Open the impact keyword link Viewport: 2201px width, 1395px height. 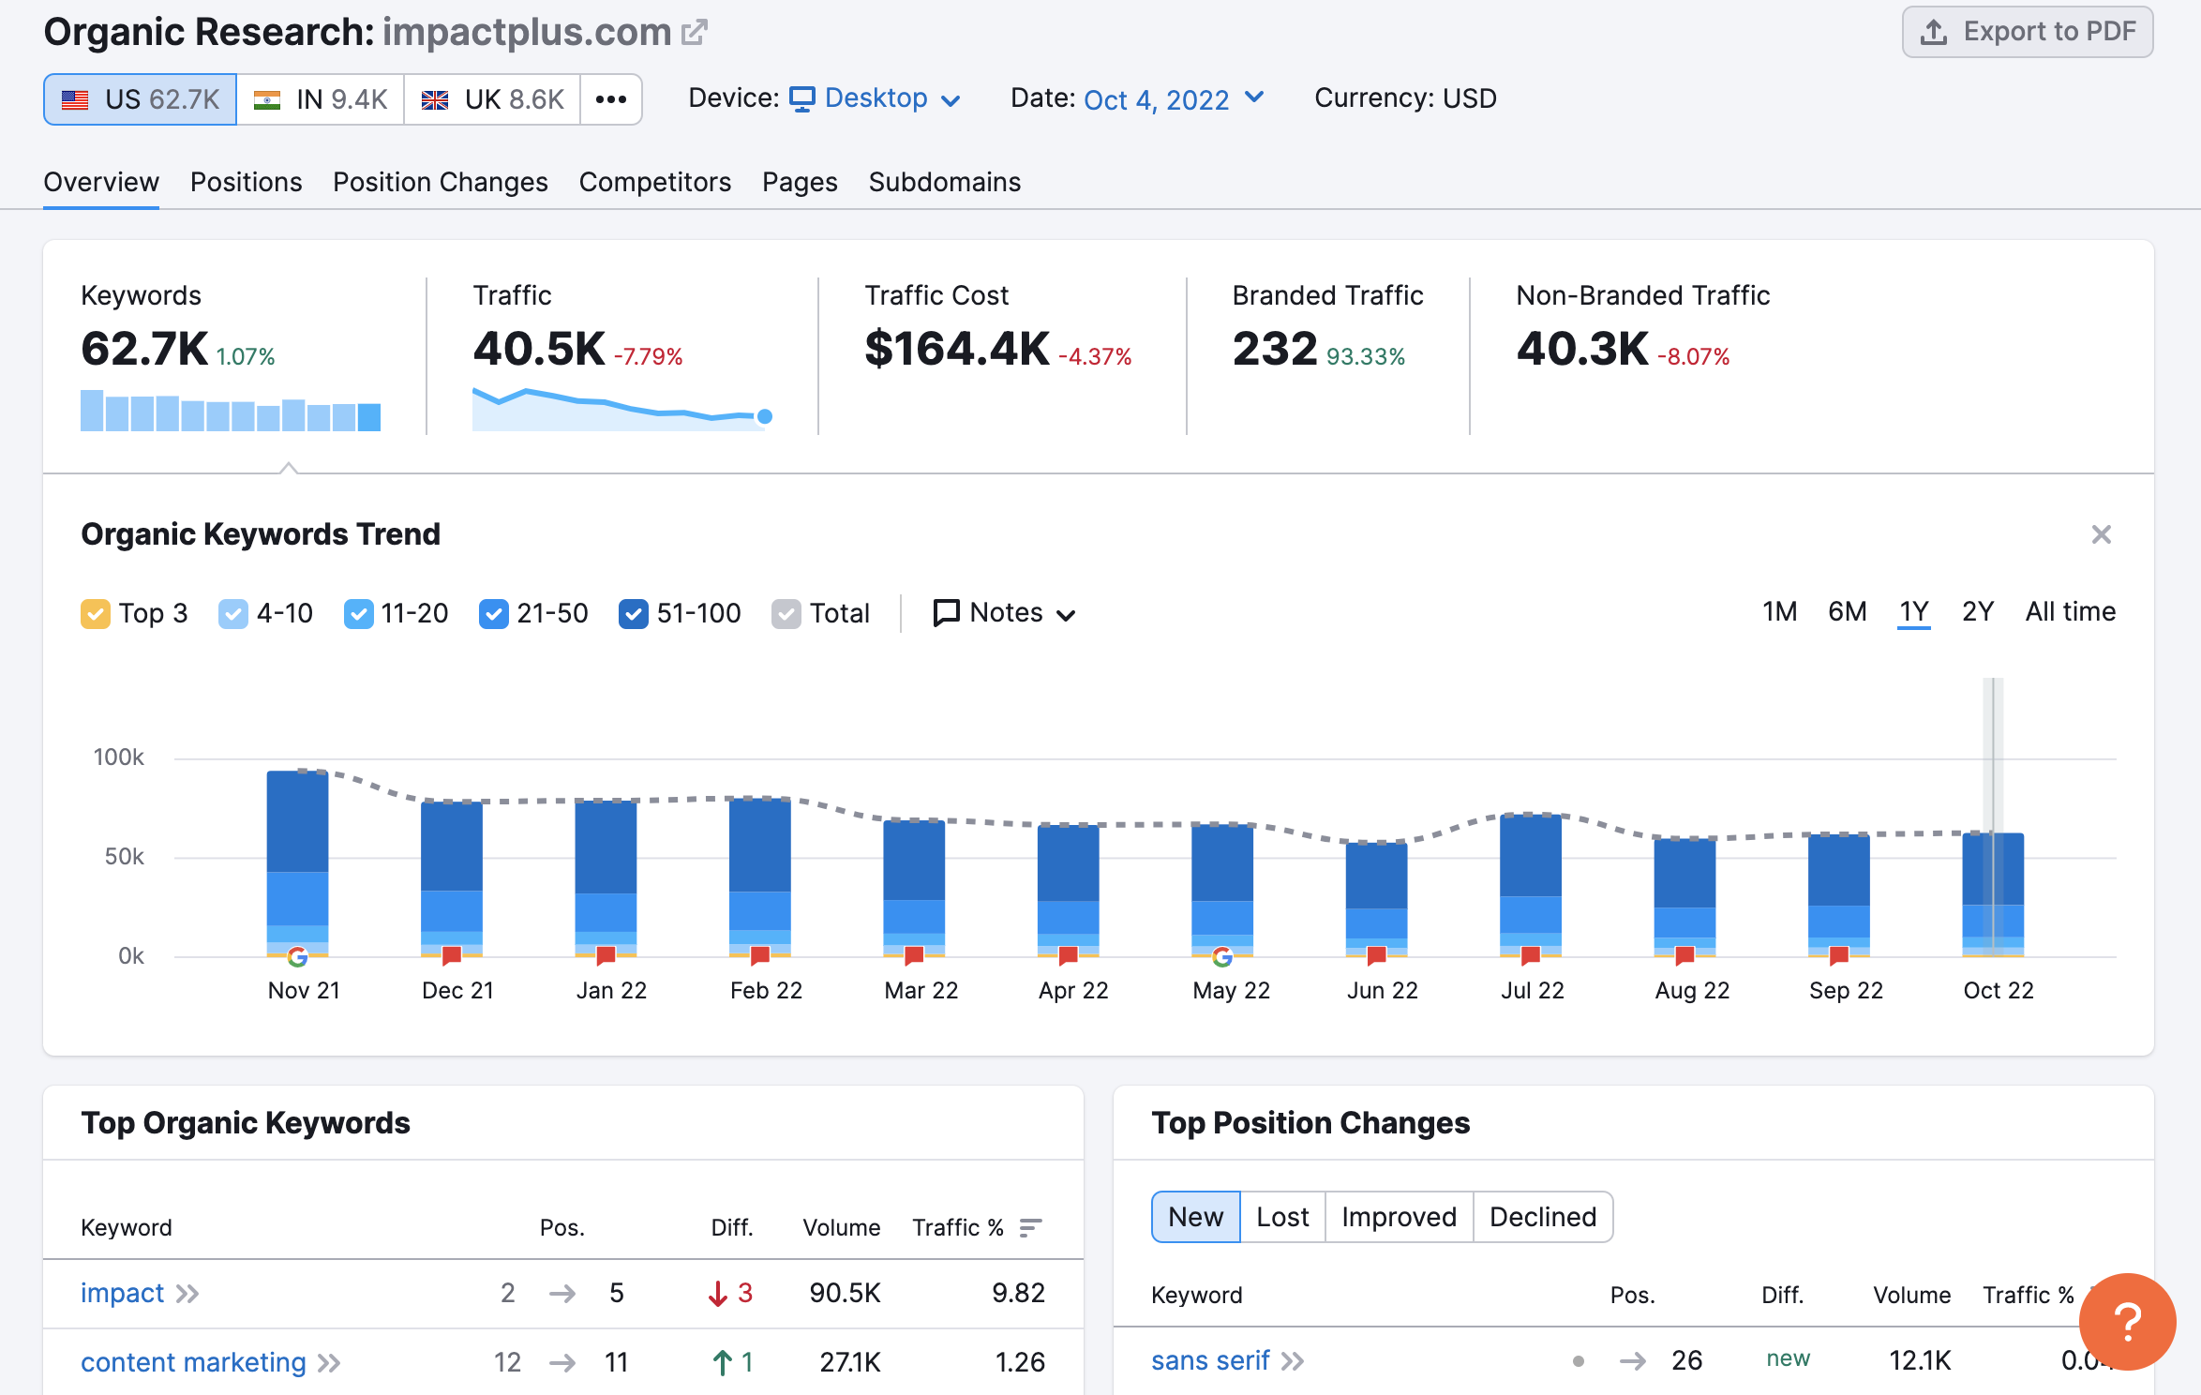pos(123,1293)
